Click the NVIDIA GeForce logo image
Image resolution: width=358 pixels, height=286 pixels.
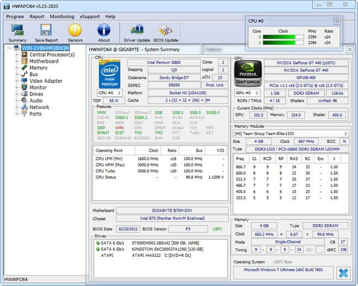pyautogui.click(x=248, y=73)
